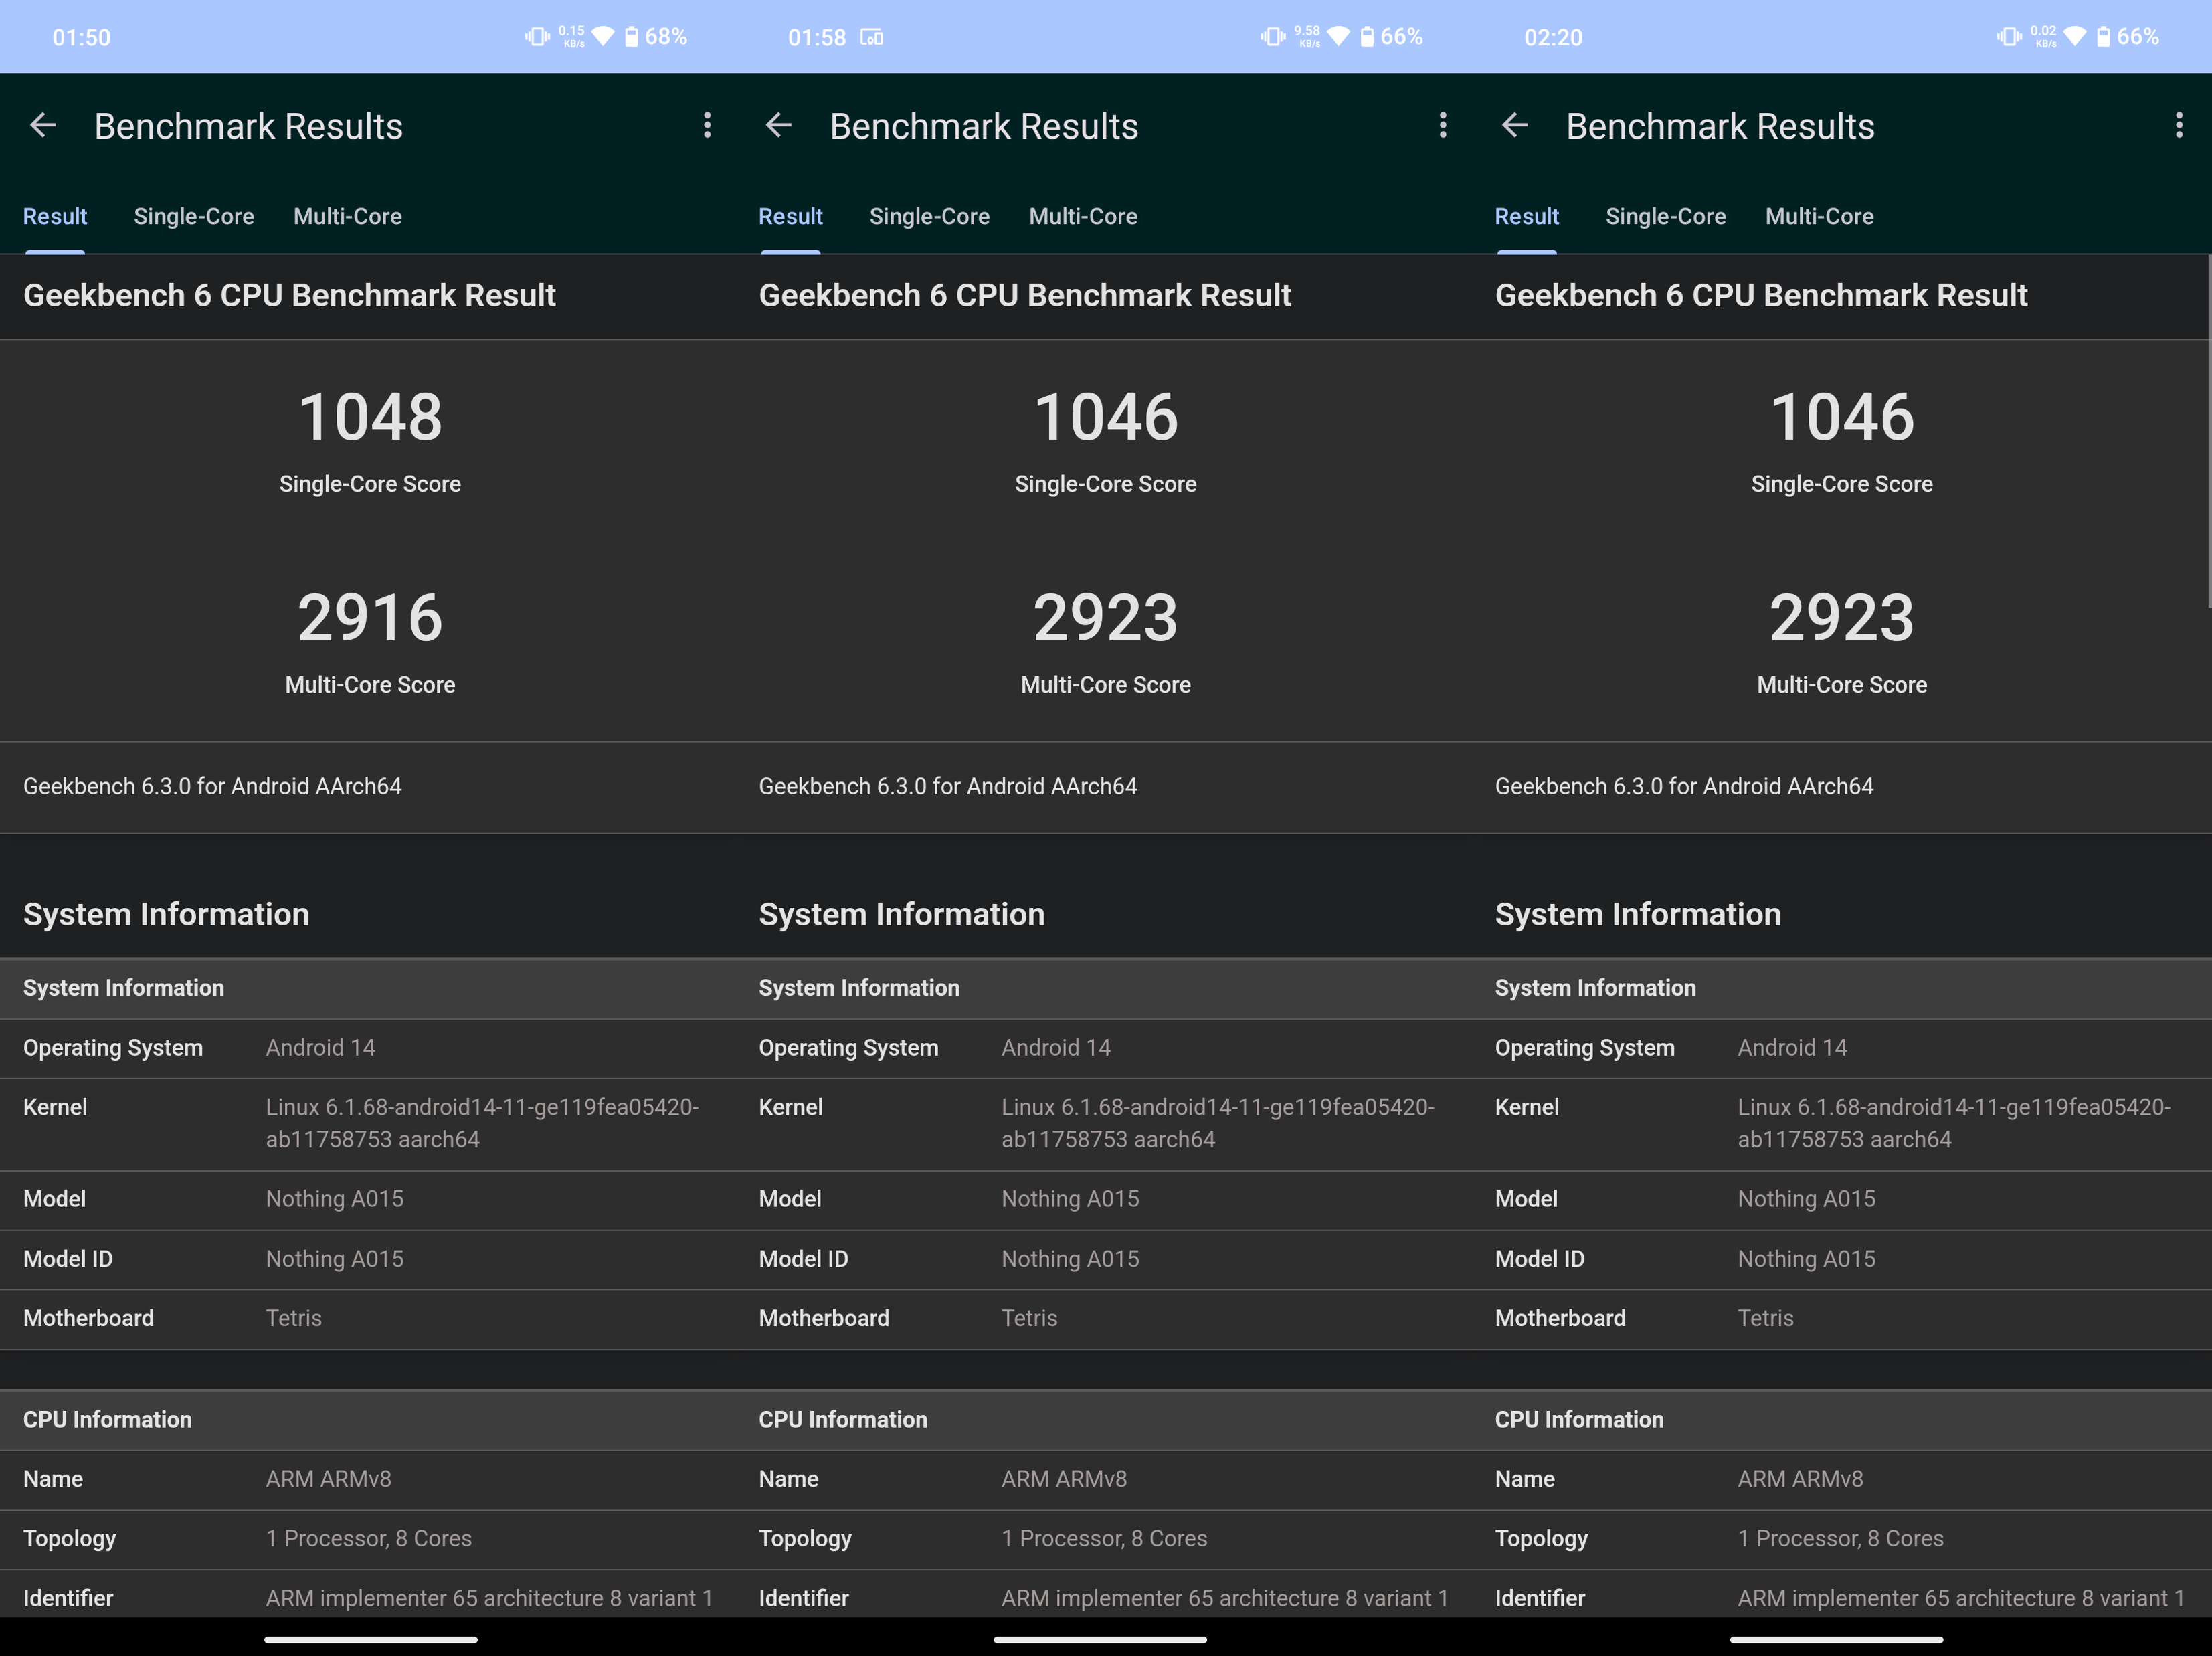
Task: Tap vibrate icon in 01:50 status bar
Action: 537,37
